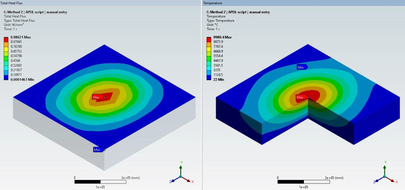Click the temperature legend value 8873.9

coord(218,42)
